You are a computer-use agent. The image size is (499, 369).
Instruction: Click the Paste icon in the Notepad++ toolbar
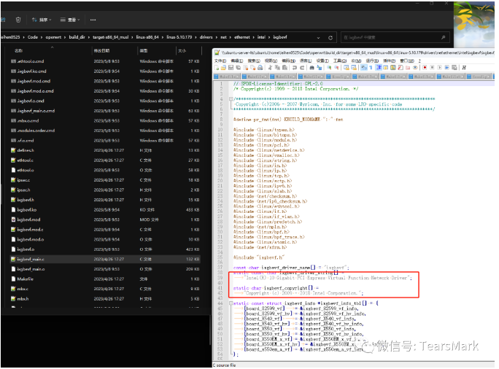pyautogui.click(x=285, y=67)
